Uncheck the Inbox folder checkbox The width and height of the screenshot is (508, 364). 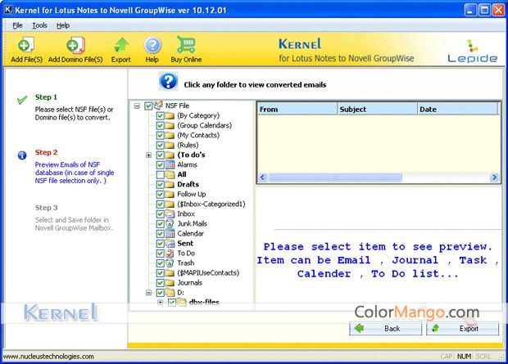pos(161,213)
